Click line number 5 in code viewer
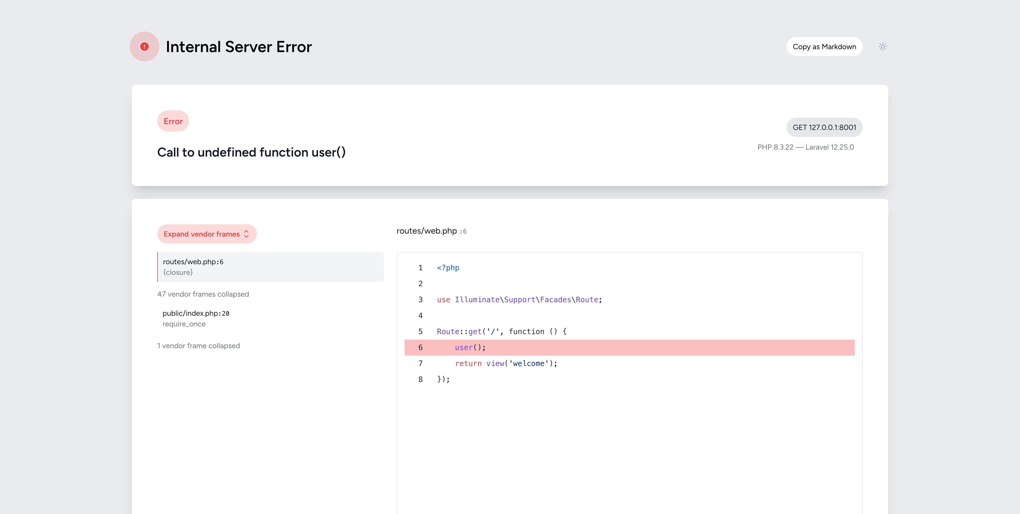Image resolution: width=1020 pixels, height=514 pixels. 420,331
